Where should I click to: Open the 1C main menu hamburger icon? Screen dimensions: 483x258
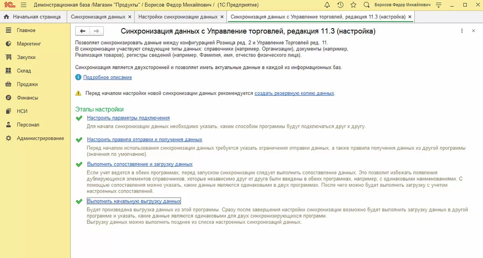[23, 5]
